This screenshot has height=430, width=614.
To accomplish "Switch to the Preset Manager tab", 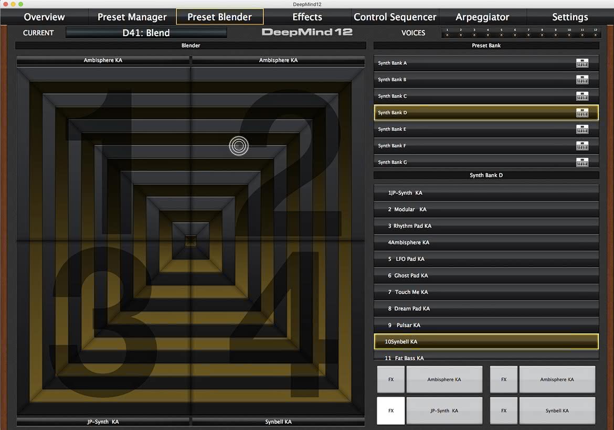I will pyautogui.click(x=132, y=17).
